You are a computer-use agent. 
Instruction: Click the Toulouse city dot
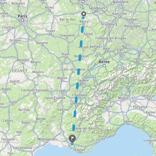coord(8,142)
